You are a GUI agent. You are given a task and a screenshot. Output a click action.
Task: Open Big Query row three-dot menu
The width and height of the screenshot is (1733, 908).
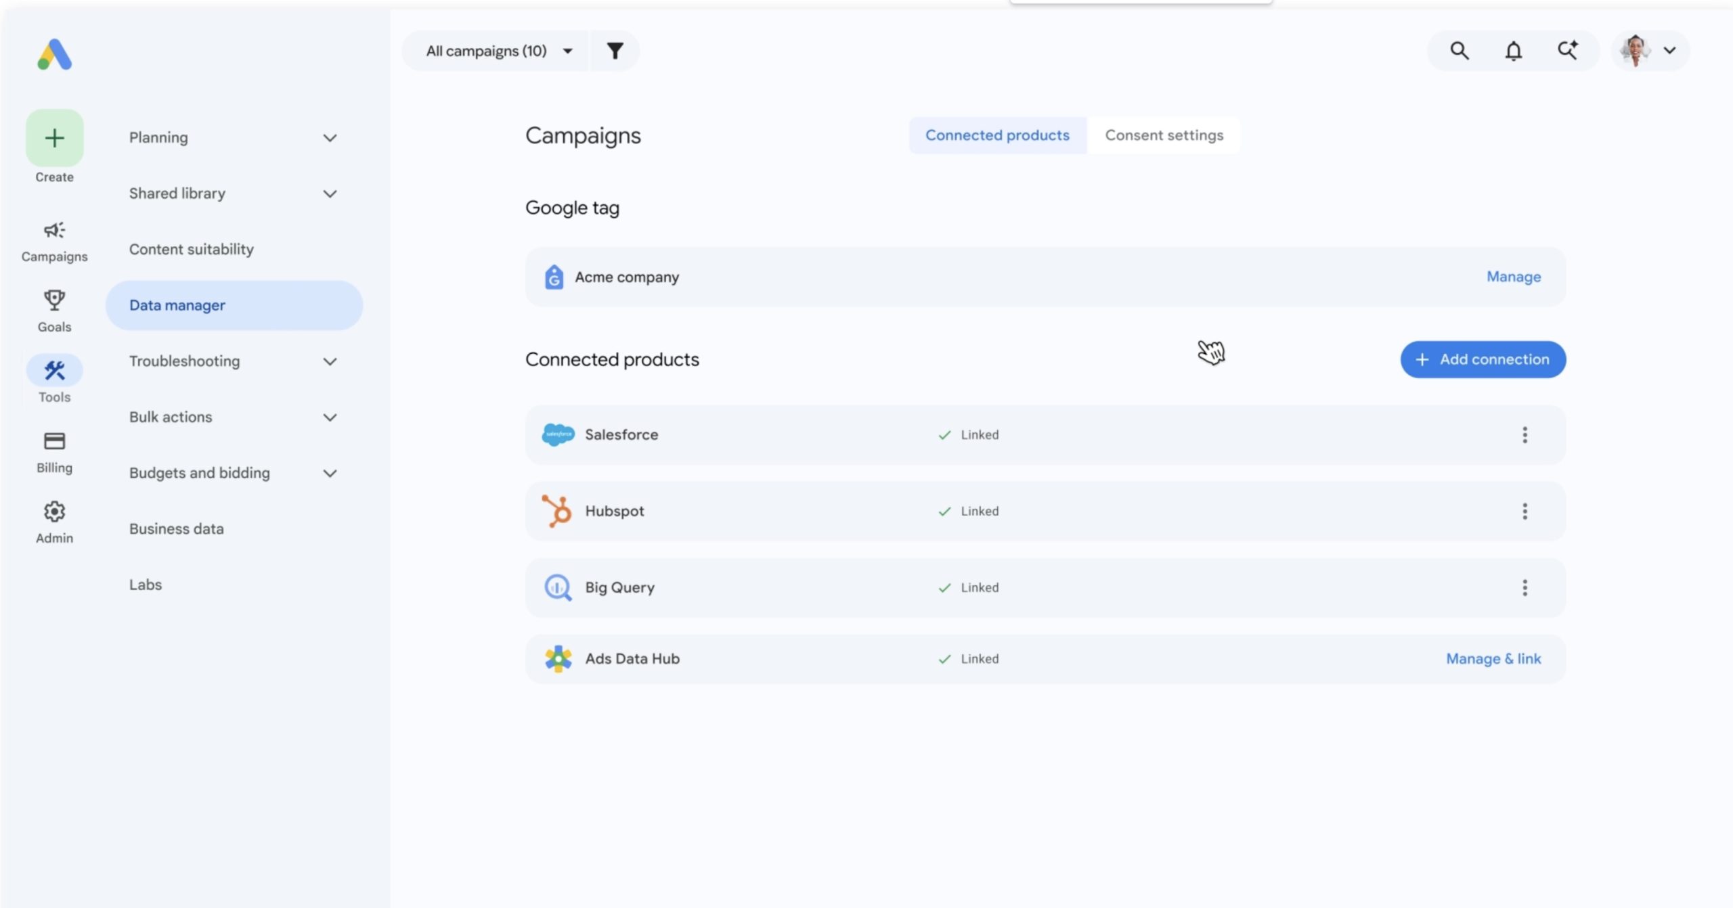(x=1524, y=587)
